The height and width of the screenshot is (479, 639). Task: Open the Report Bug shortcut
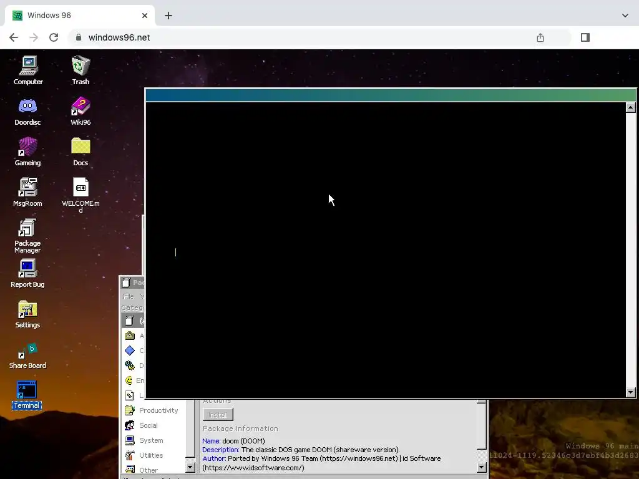click(27, 273)
